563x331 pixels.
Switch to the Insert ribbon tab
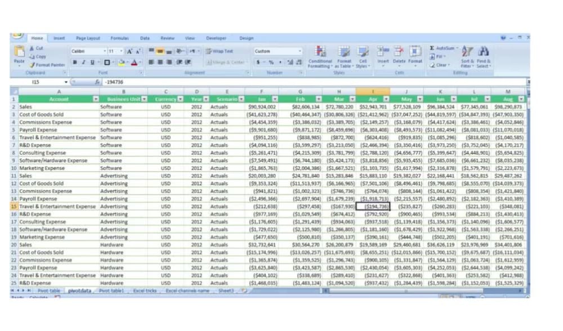59,38
